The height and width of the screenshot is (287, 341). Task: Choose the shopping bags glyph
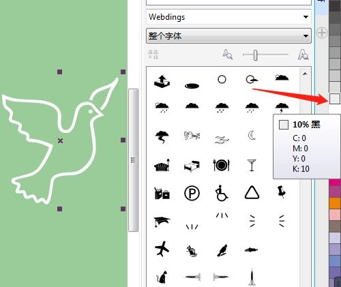pos(162,194)
